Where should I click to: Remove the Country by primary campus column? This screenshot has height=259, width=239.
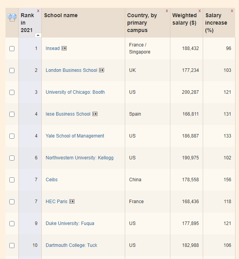pyautogui.click(x=167, y=11)
